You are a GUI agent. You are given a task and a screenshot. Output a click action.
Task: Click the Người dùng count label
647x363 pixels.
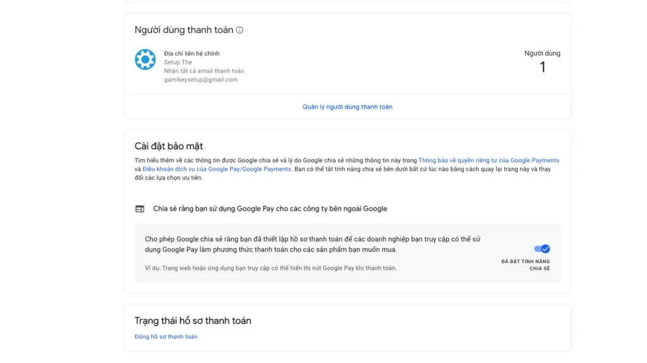coord(542,54)
